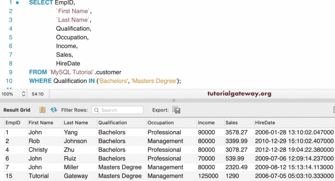The width and height of the screenshot is (335, 181).
Task: Click the result grid form editor icon
Action: tap(43, 110)
